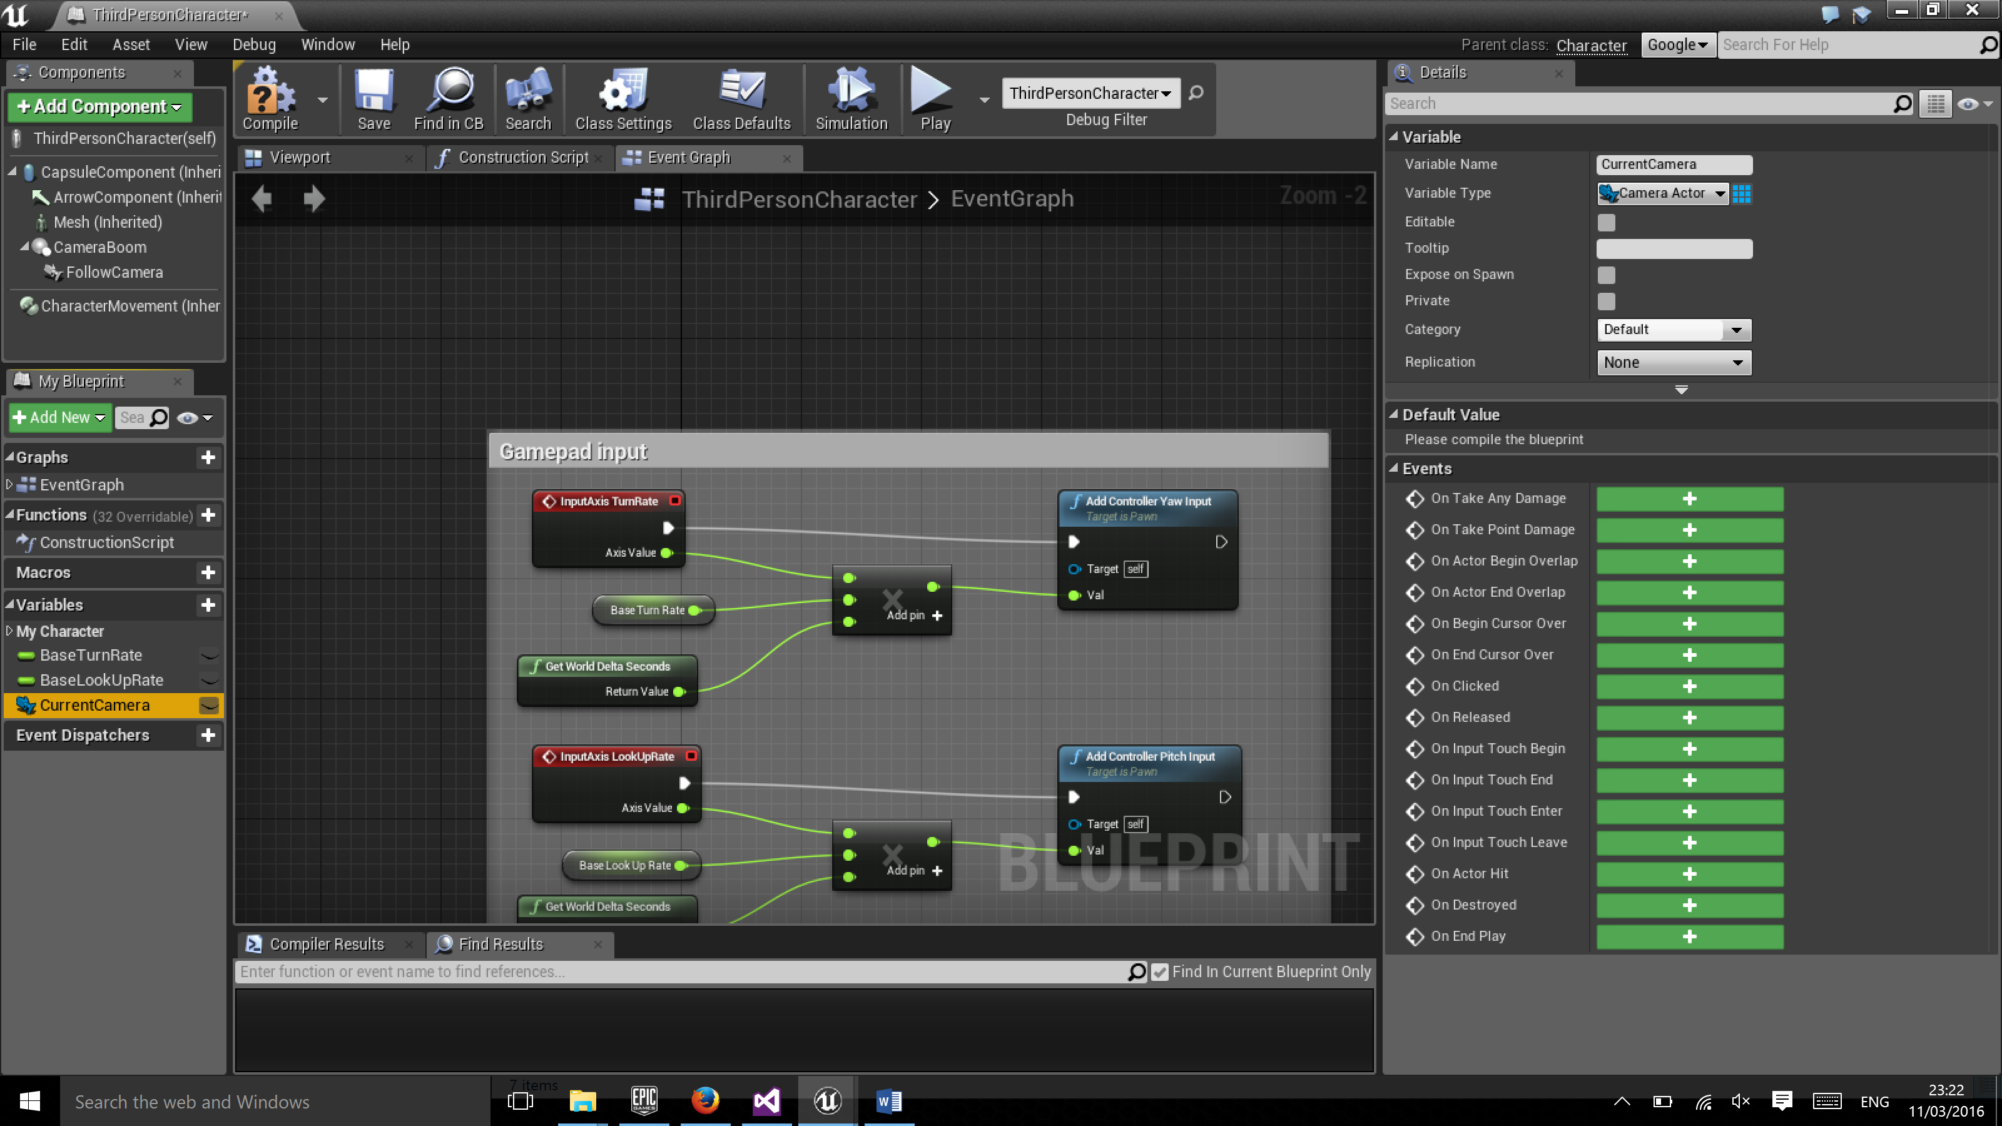The height and width of the screenshot is (1126, 2002).
Task: Click magnifier next to Debug Filter dropdown
Action: (1196, 93)
